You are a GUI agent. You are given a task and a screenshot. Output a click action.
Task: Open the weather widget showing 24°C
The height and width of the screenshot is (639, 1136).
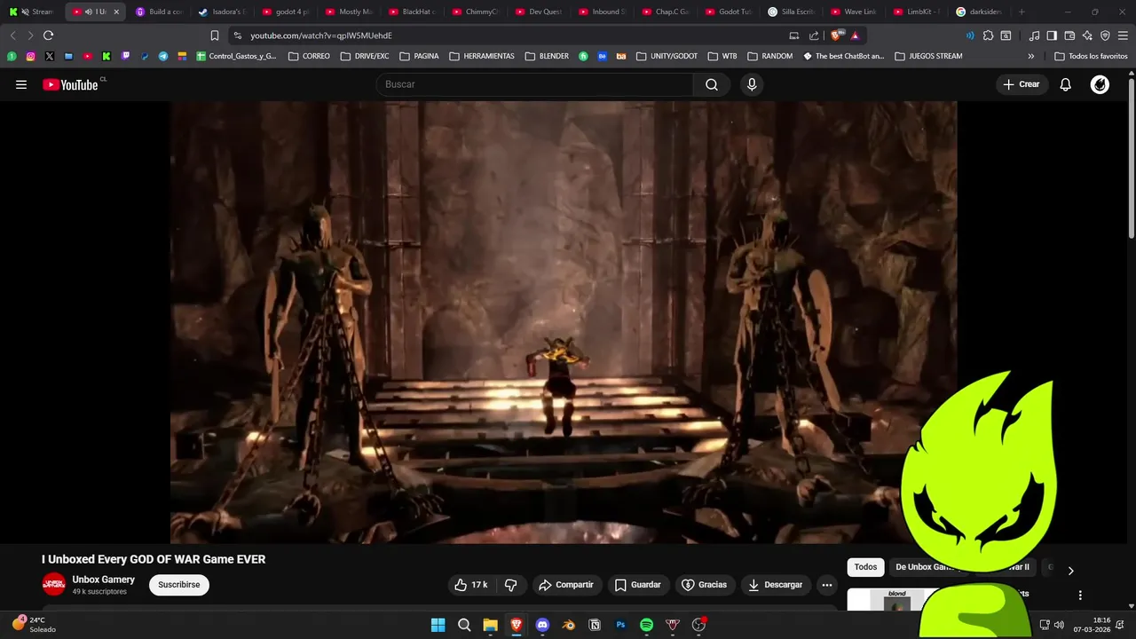click(x=34, y=625)
